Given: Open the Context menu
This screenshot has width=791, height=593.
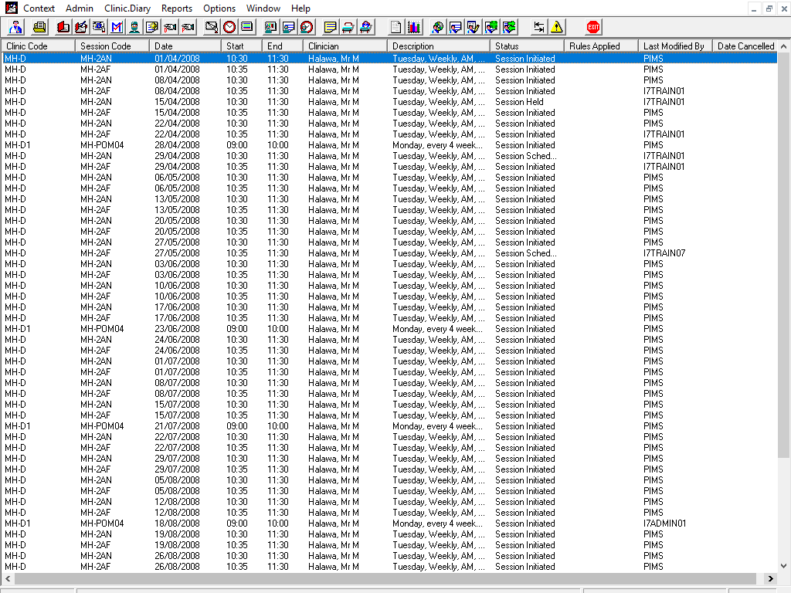Looking at the screenshot, I should (39, 8).
